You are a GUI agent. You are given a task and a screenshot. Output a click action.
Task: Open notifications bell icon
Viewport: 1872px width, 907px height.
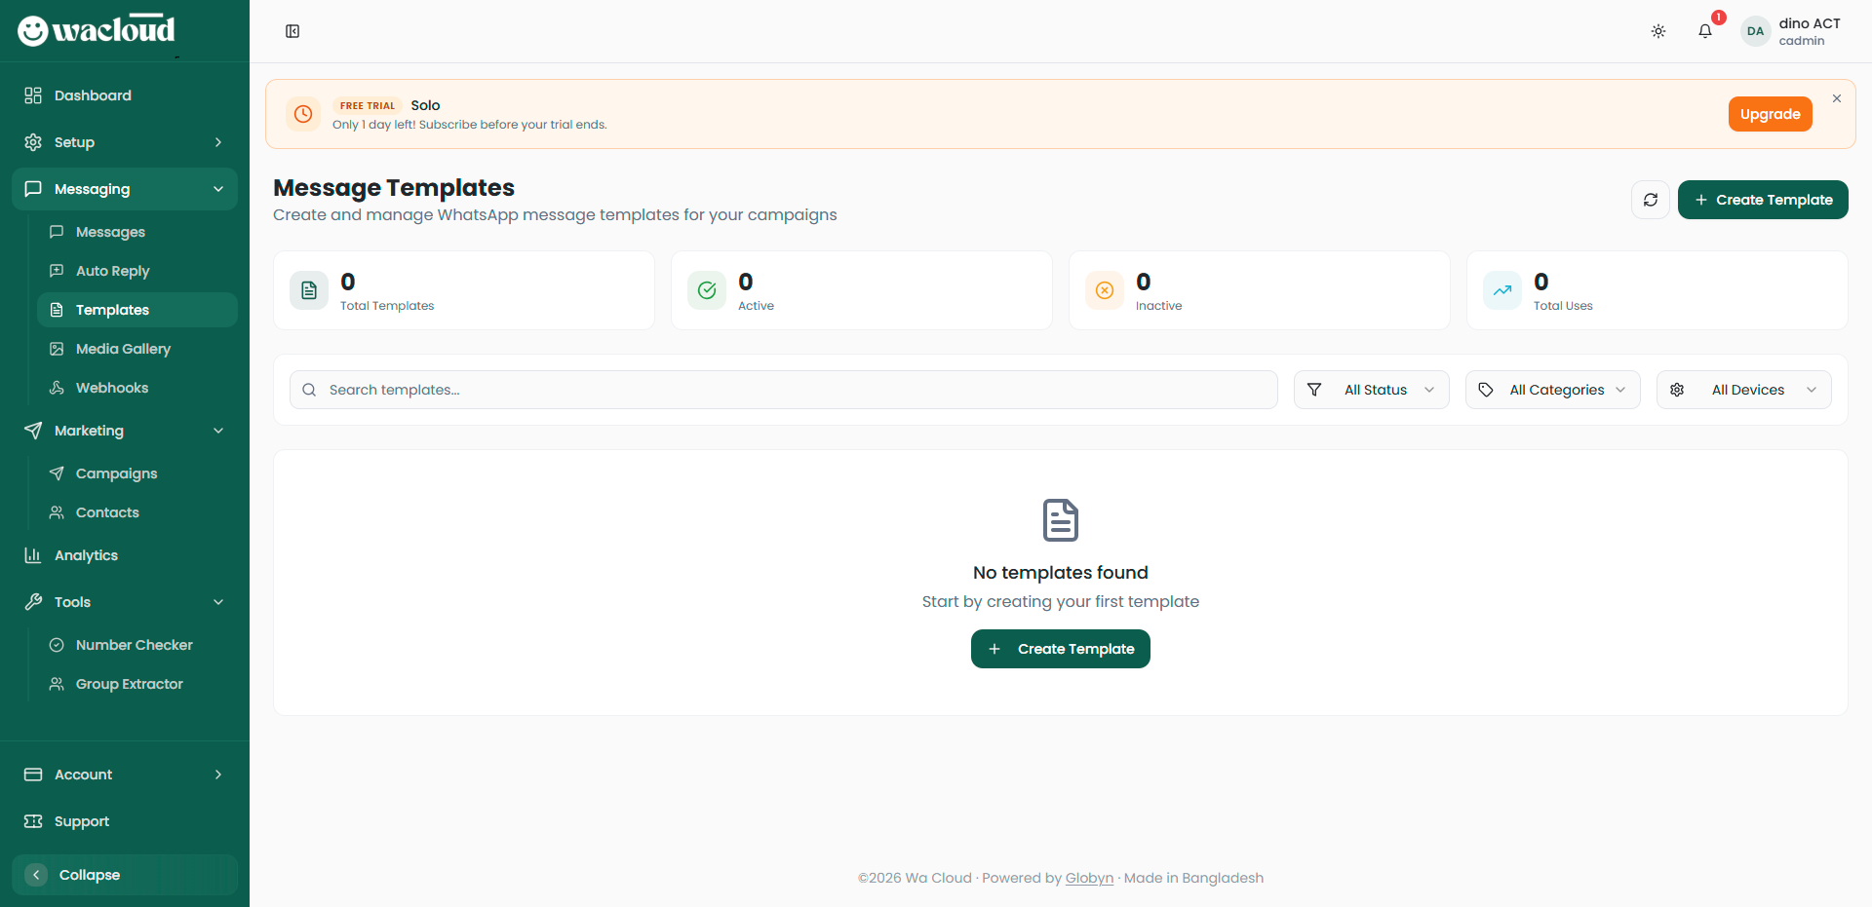[1704, 31]
